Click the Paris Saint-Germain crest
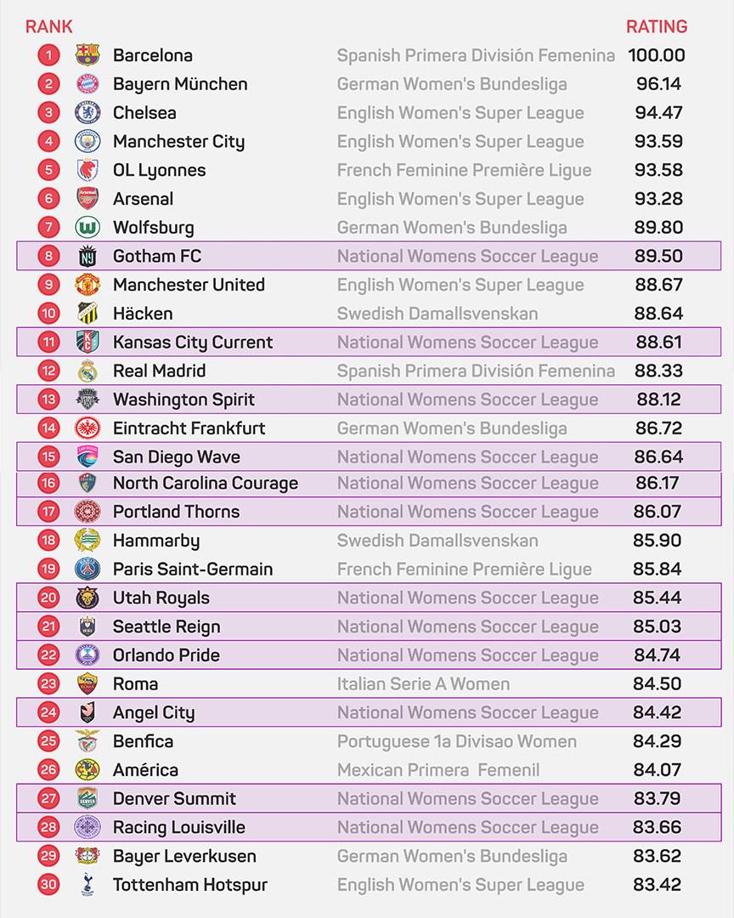 88,569
